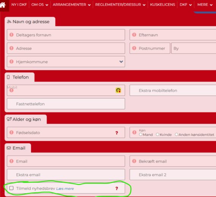The width and height of the screenshot is (216, 197).
Task: Open the NY I DKF menu item
Action: tap(19, 5)
